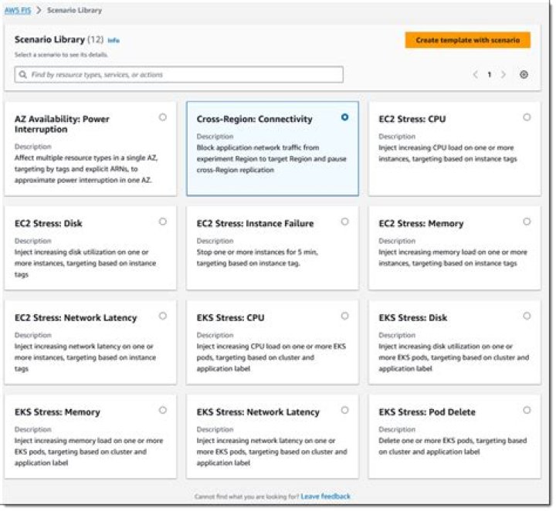Open the Leave feedback link
556x511 pixels.
click(325, 496)
